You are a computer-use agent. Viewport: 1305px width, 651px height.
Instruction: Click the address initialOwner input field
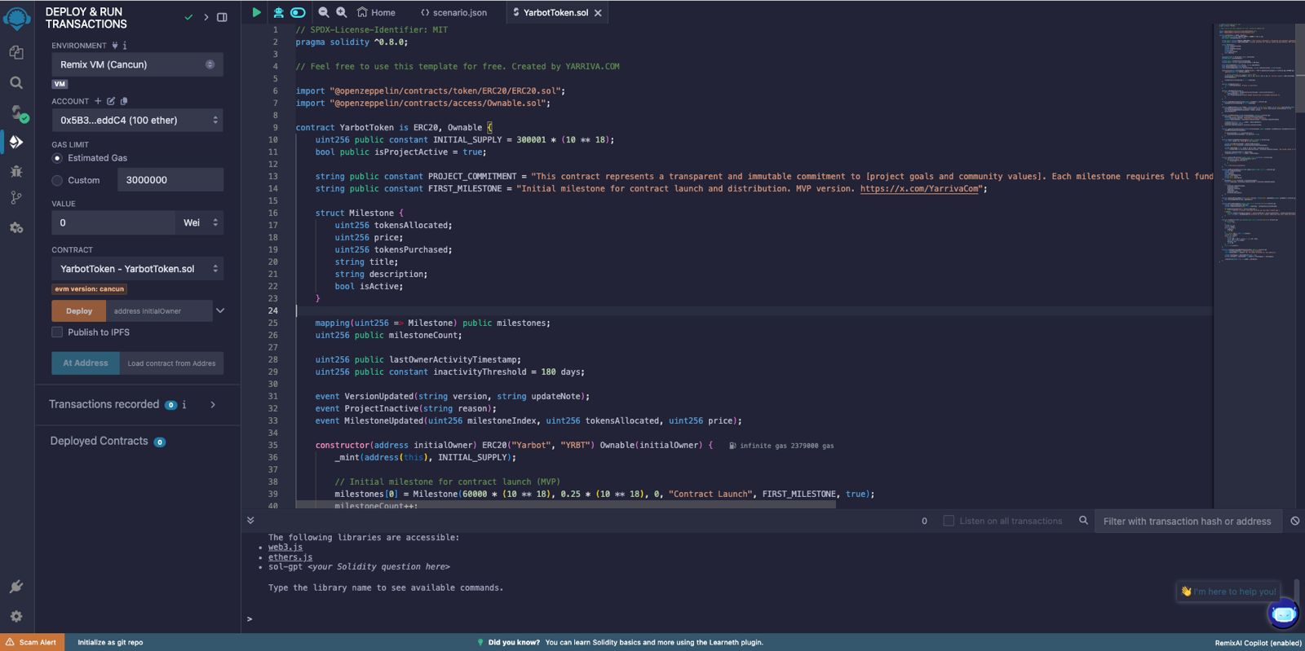click(x=160, y=310)
